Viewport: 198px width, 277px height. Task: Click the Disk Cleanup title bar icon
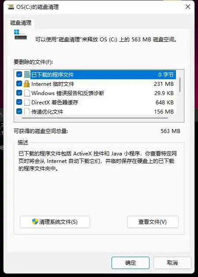11,7
